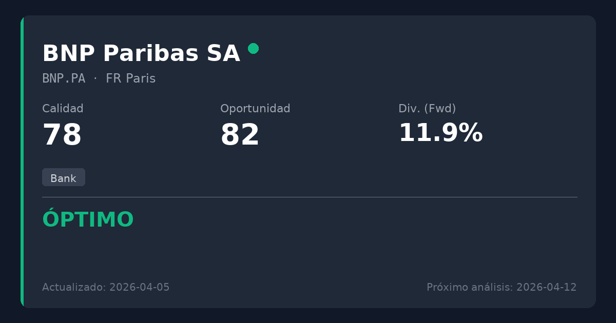Click the 2026-04-12 next analysis date

click(x=546, y=287)
